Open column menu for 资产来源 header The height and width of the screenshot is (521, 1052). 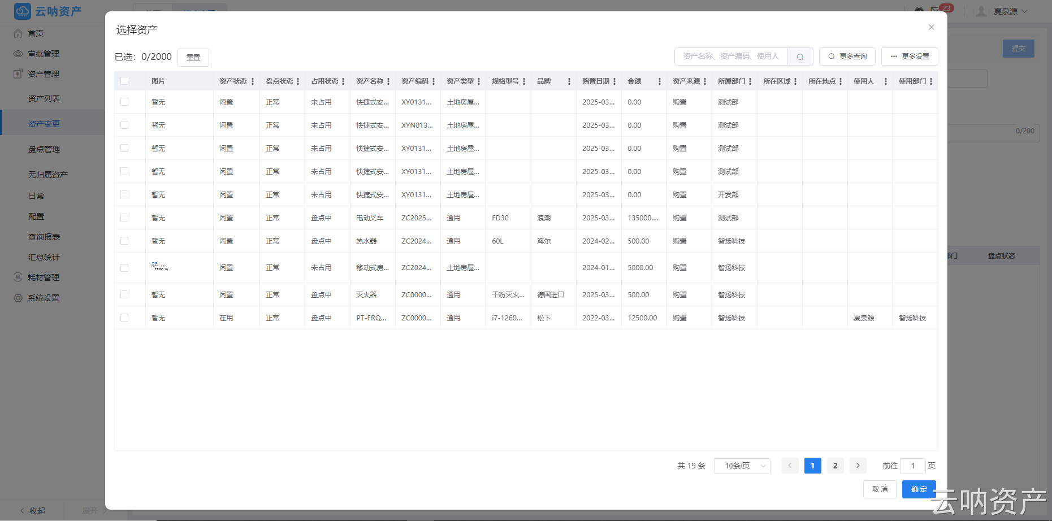click(x=705, y=81)
